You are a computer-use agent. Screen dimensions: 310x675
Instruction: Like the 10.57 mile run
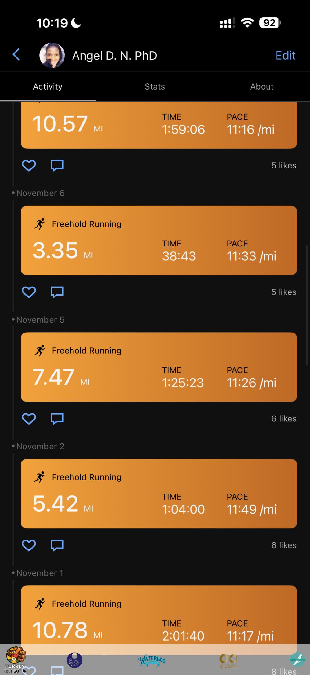[29, 165]
